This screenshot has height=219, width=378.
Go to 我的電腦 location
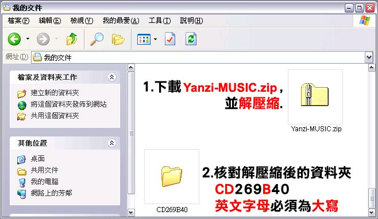pyautogui.click(x=45, y=182)
